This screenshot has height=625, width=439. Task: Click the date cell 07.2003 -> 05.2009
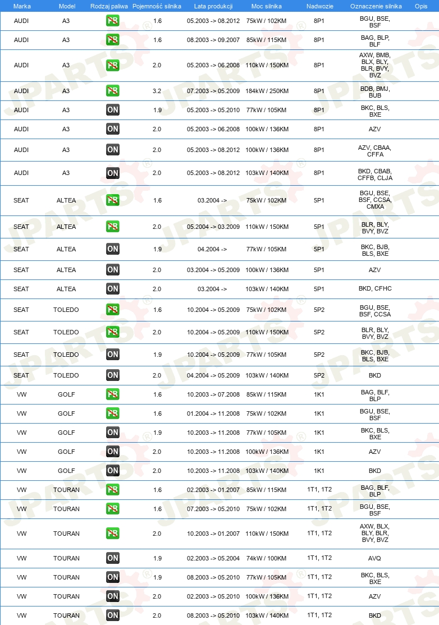coord(213,91)
